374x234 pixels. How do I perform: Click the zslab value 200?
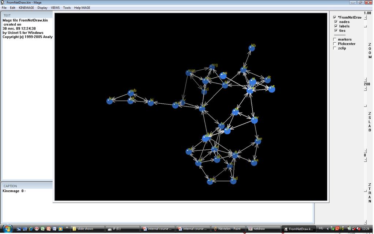tap(367, 84)
